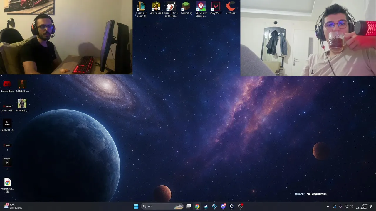
Task: Open the clock showing 00:40 22.11.2025
Action: click(362, 206)
